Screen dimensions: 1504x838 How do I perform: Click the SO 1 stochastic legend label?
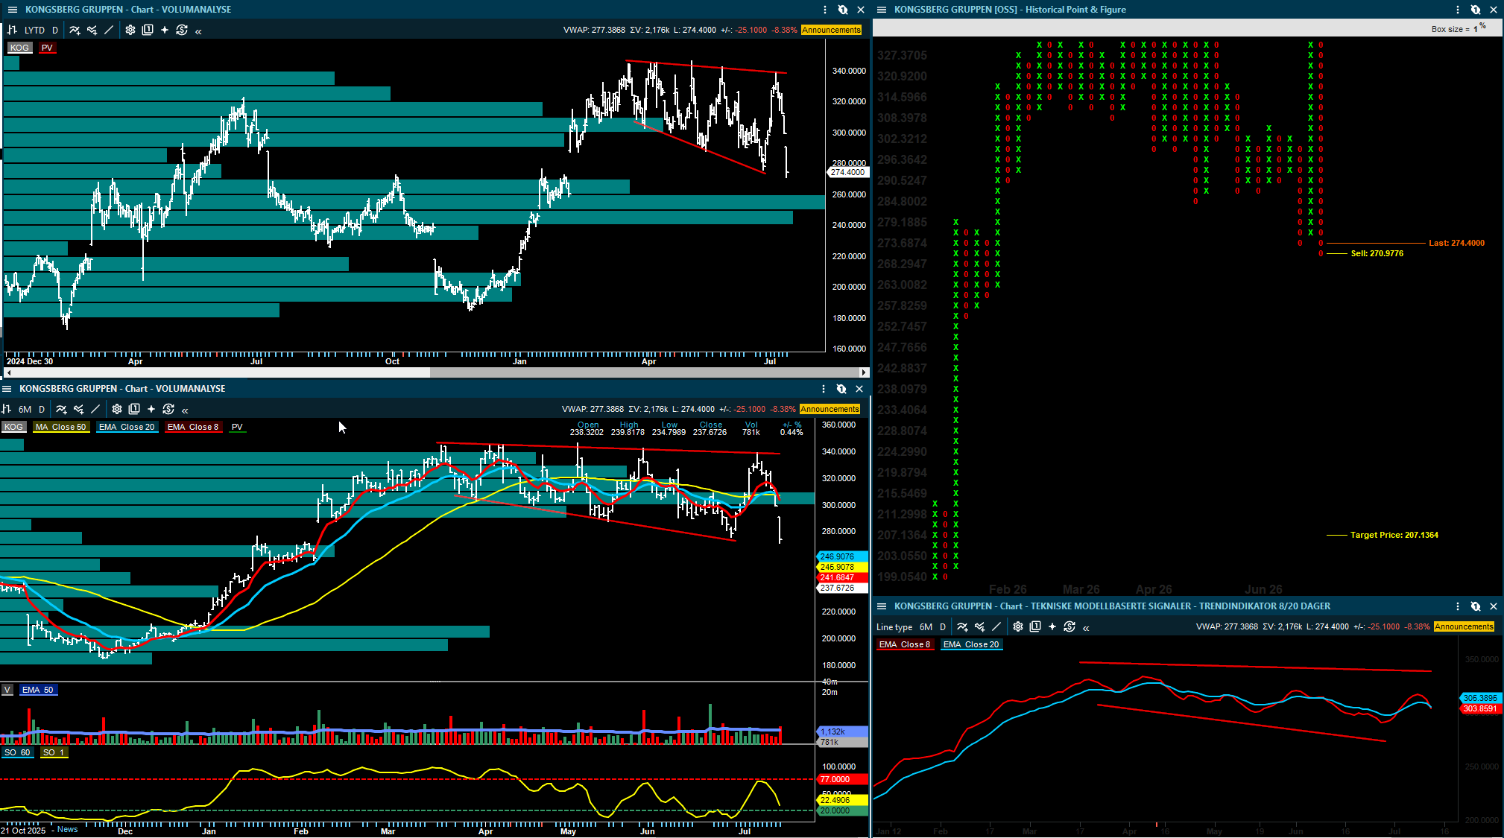pyautogui.click(x=54, y=752)
